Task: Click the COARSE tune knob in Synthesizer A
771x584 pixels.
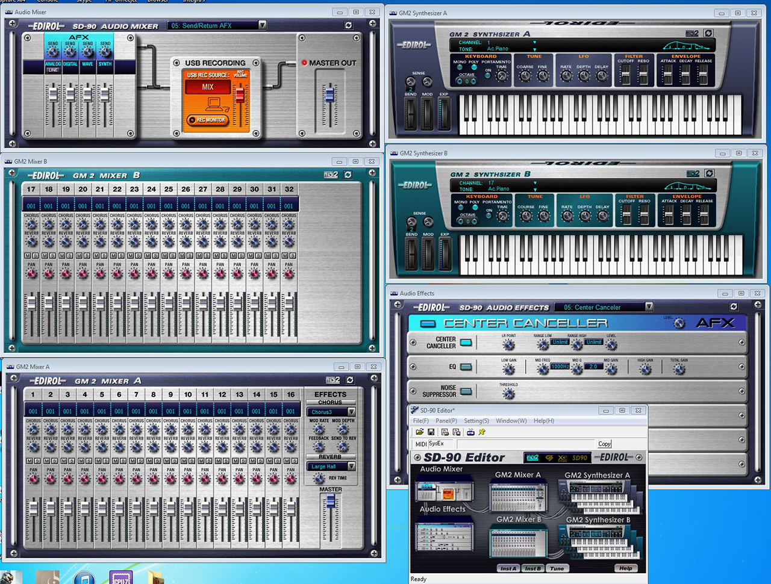Action: (x=525, y=76)
